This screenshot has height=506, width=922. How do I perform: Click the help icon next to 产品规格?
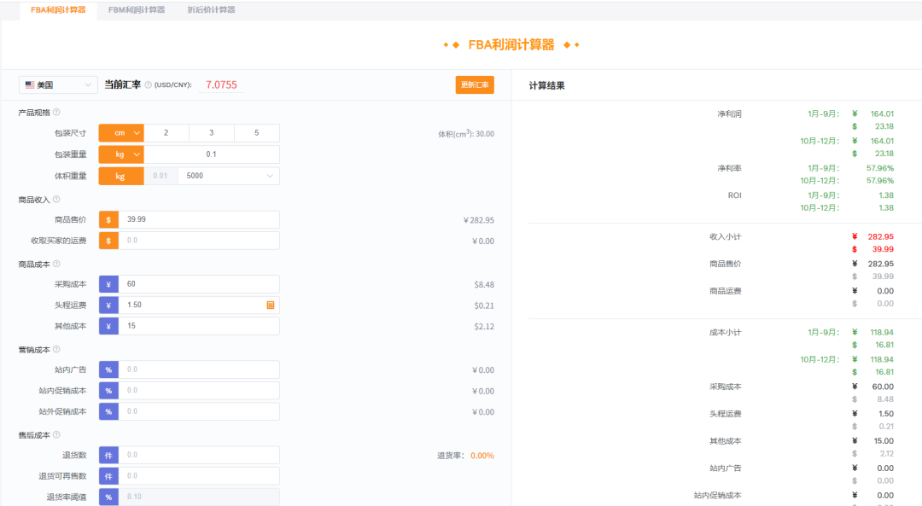[55, 112]
